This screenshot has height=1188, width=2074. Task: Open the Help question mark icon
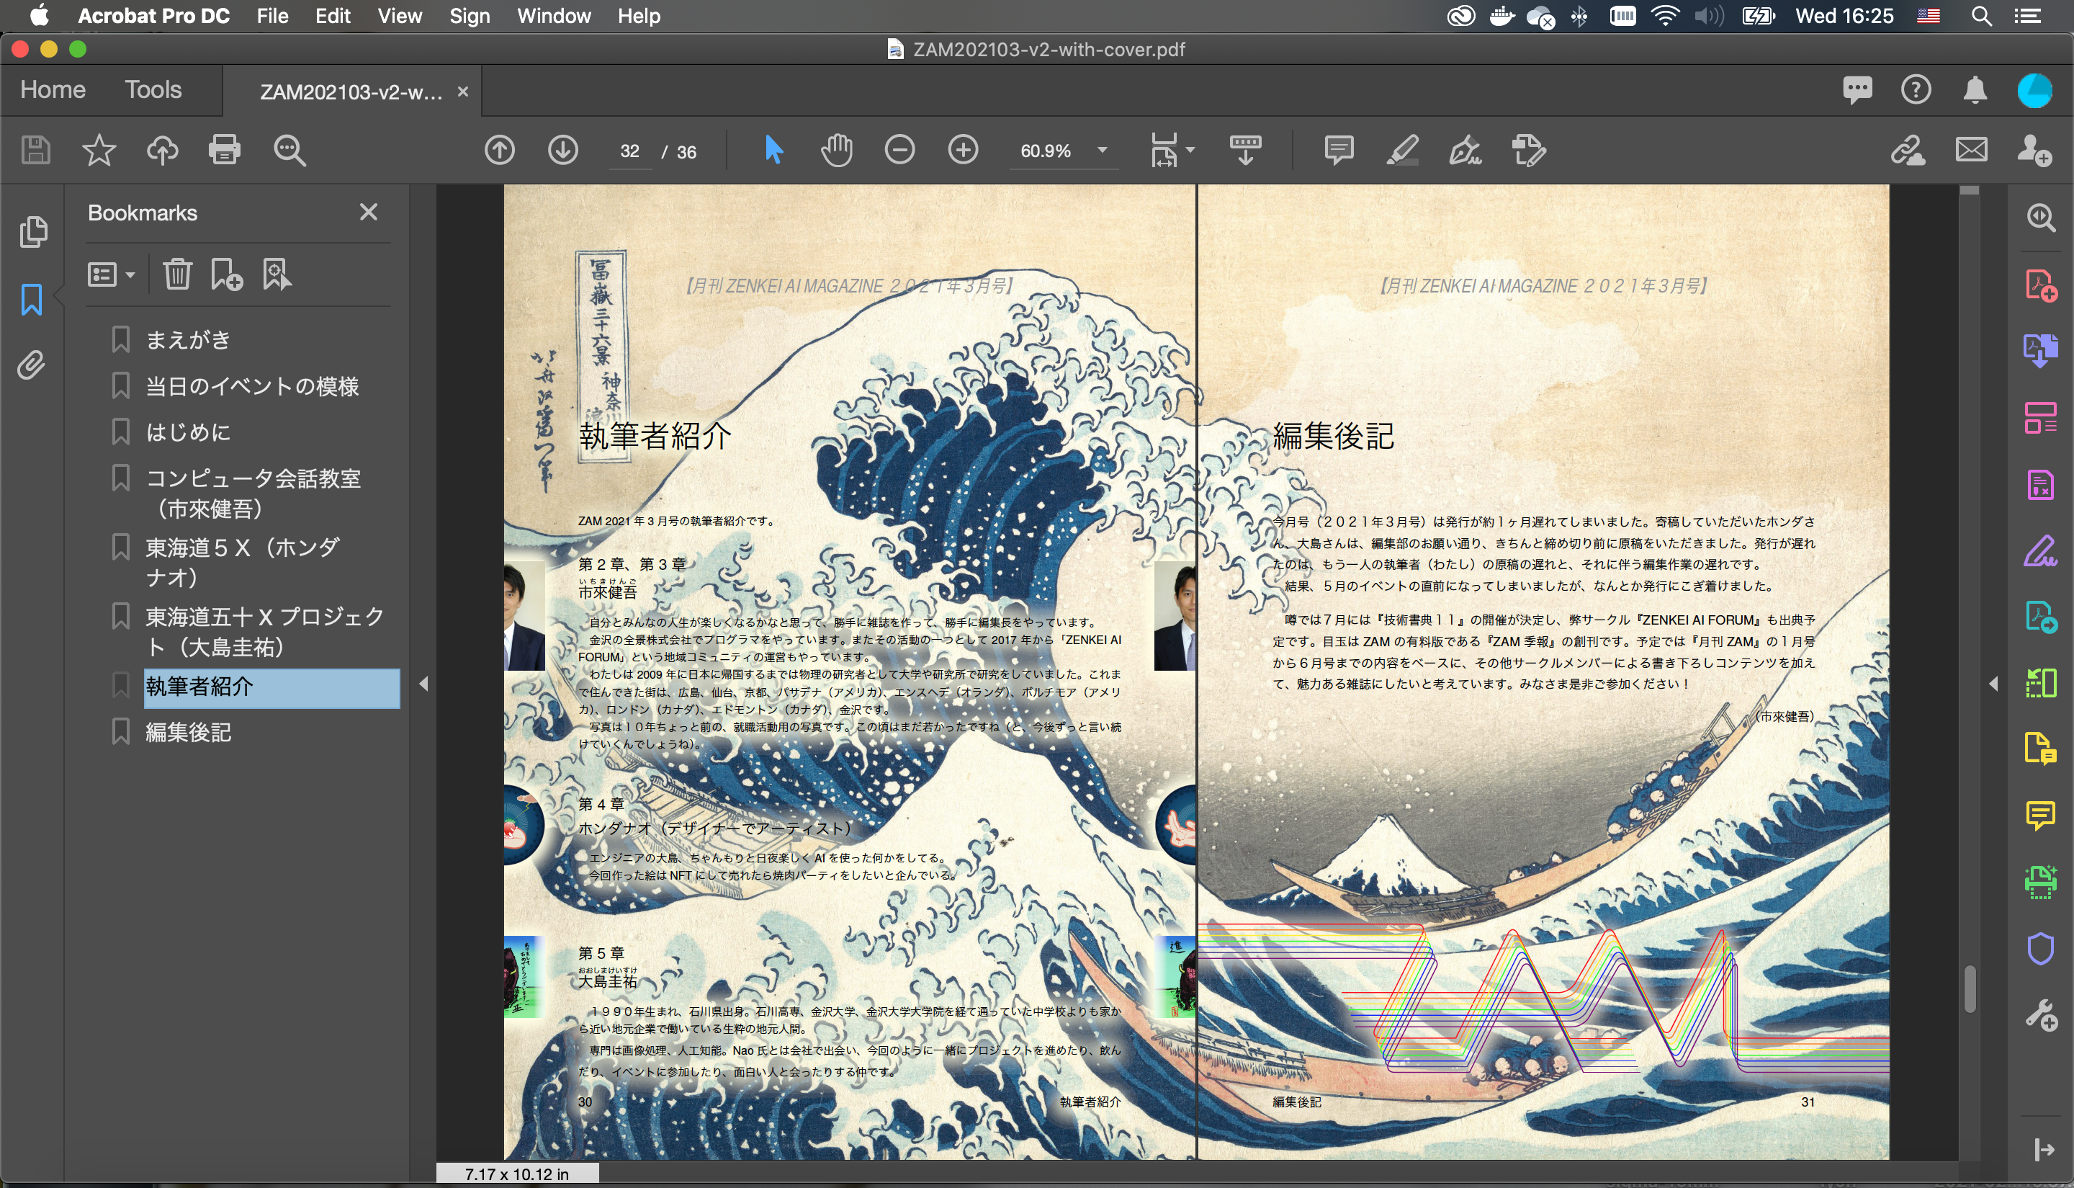1916,90
